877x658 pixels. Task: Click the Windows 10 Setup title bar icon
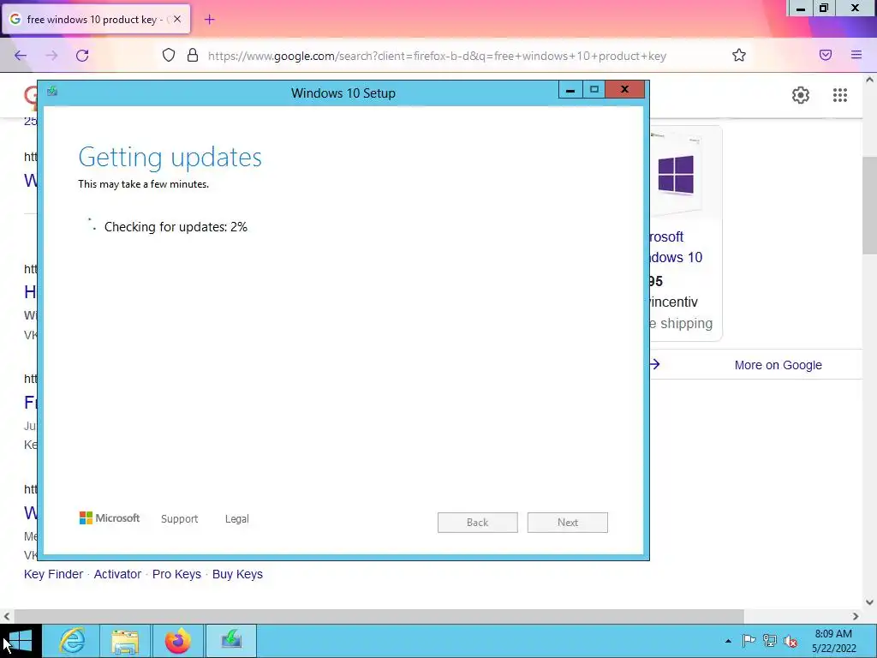(x=52, y=91)
